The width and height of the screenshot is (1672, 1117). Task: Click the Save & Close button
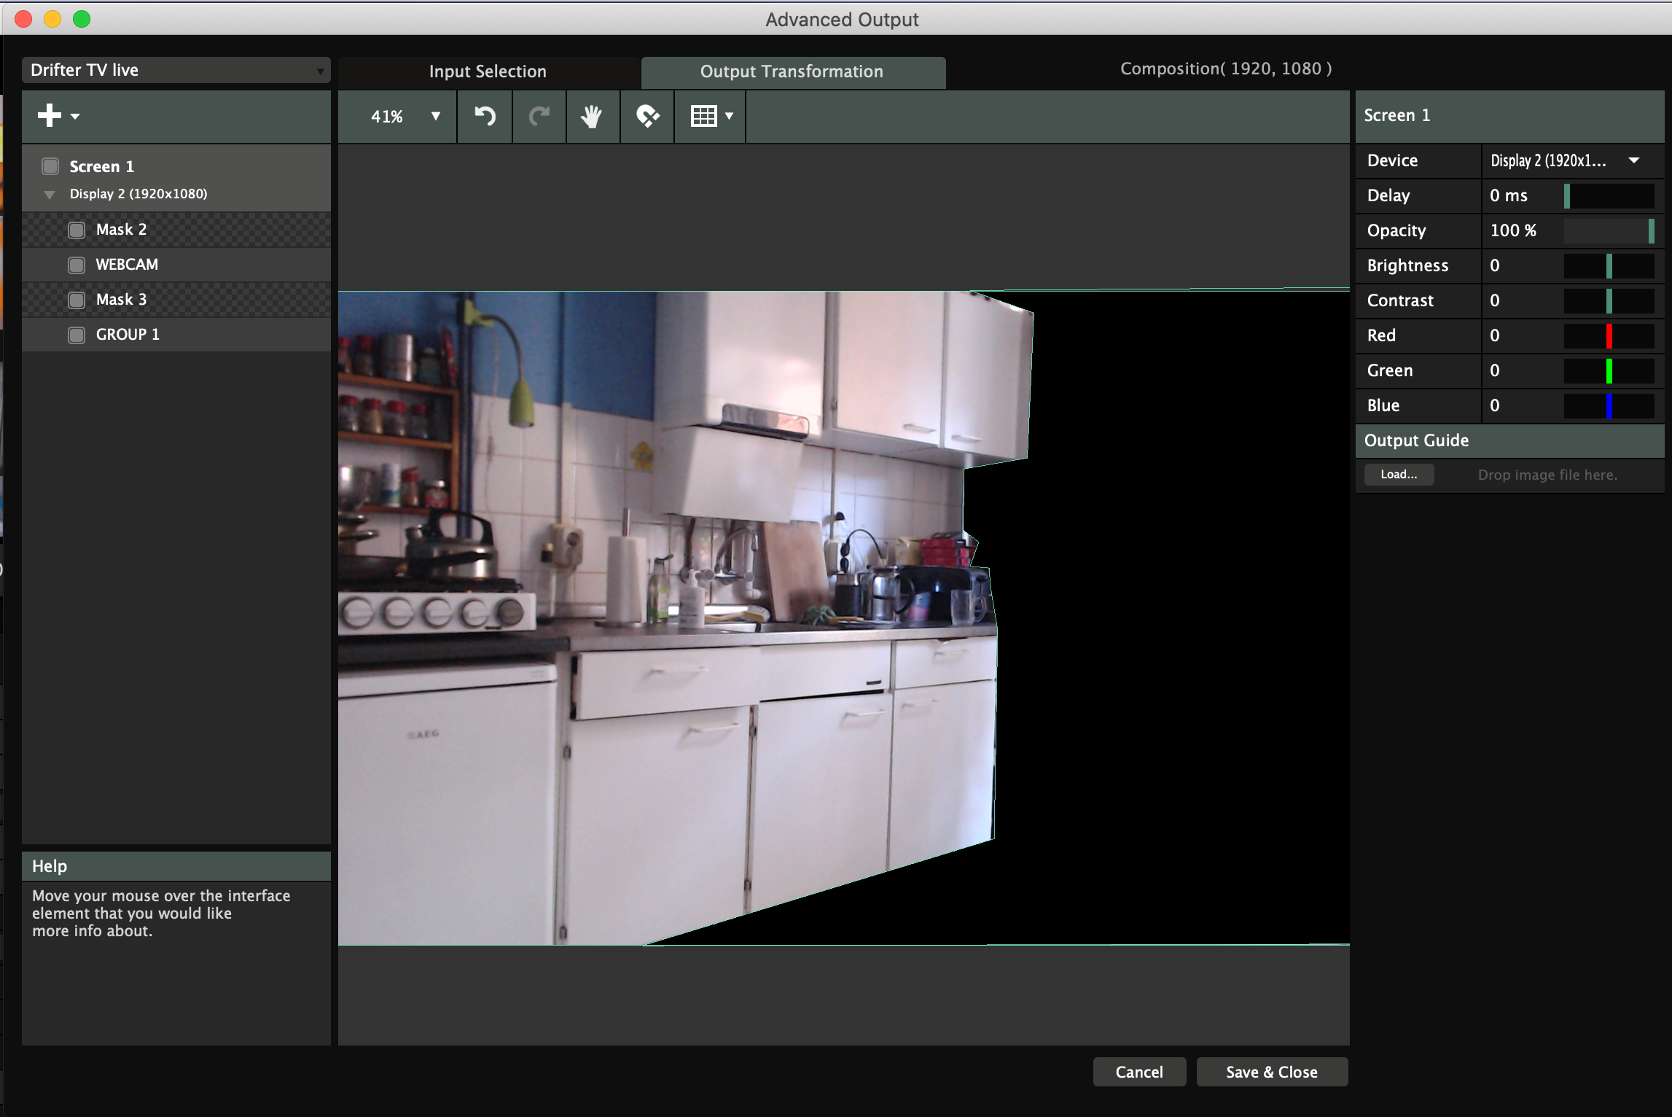[1271, 1072]
